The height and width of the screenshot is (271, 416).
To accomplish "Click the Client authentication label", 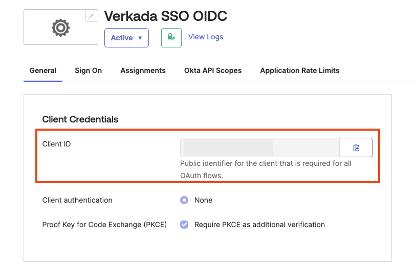I will pos(77,200).
